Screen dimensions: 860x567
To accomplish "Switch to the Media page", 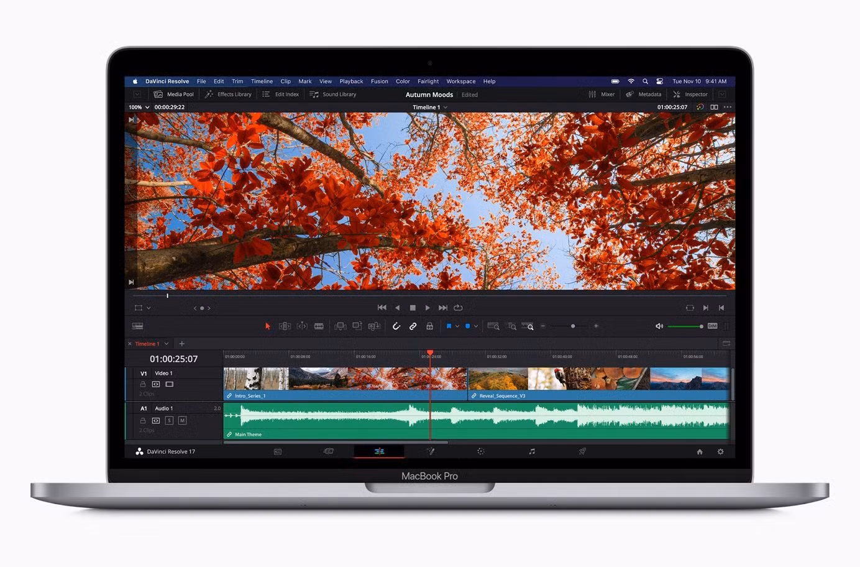I will pos(277,451).
